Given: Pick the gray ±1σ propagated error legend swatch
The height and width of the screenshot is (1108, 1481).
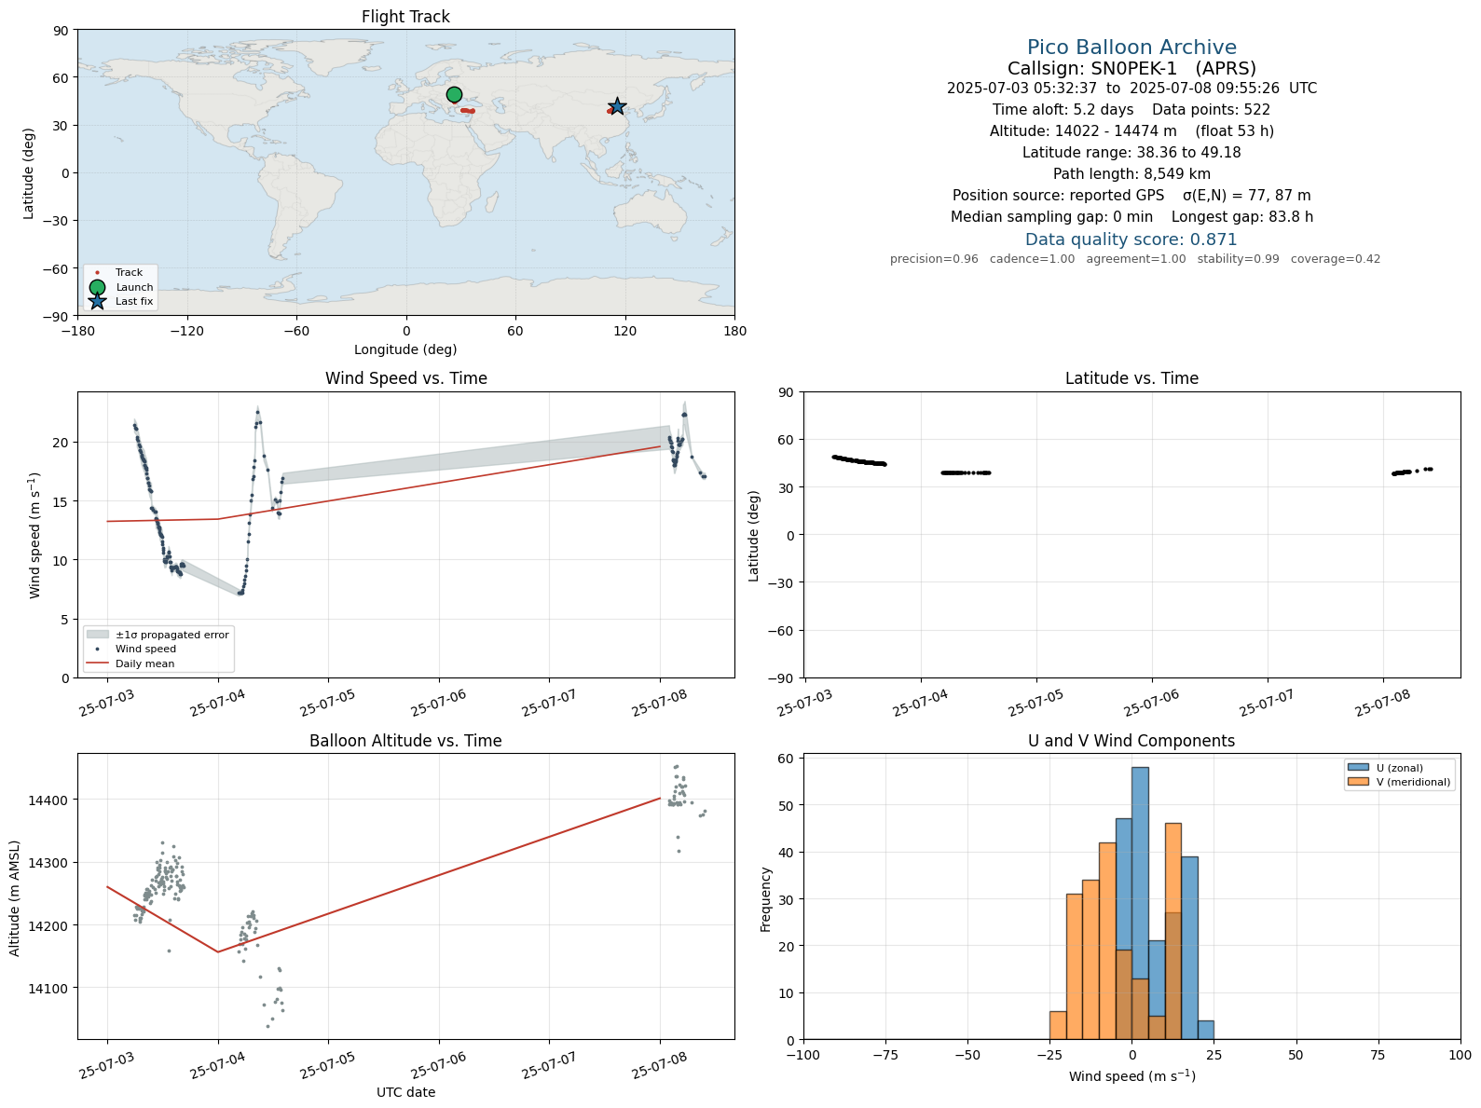Looking at the screenshot, I should (x=97, y=635).
